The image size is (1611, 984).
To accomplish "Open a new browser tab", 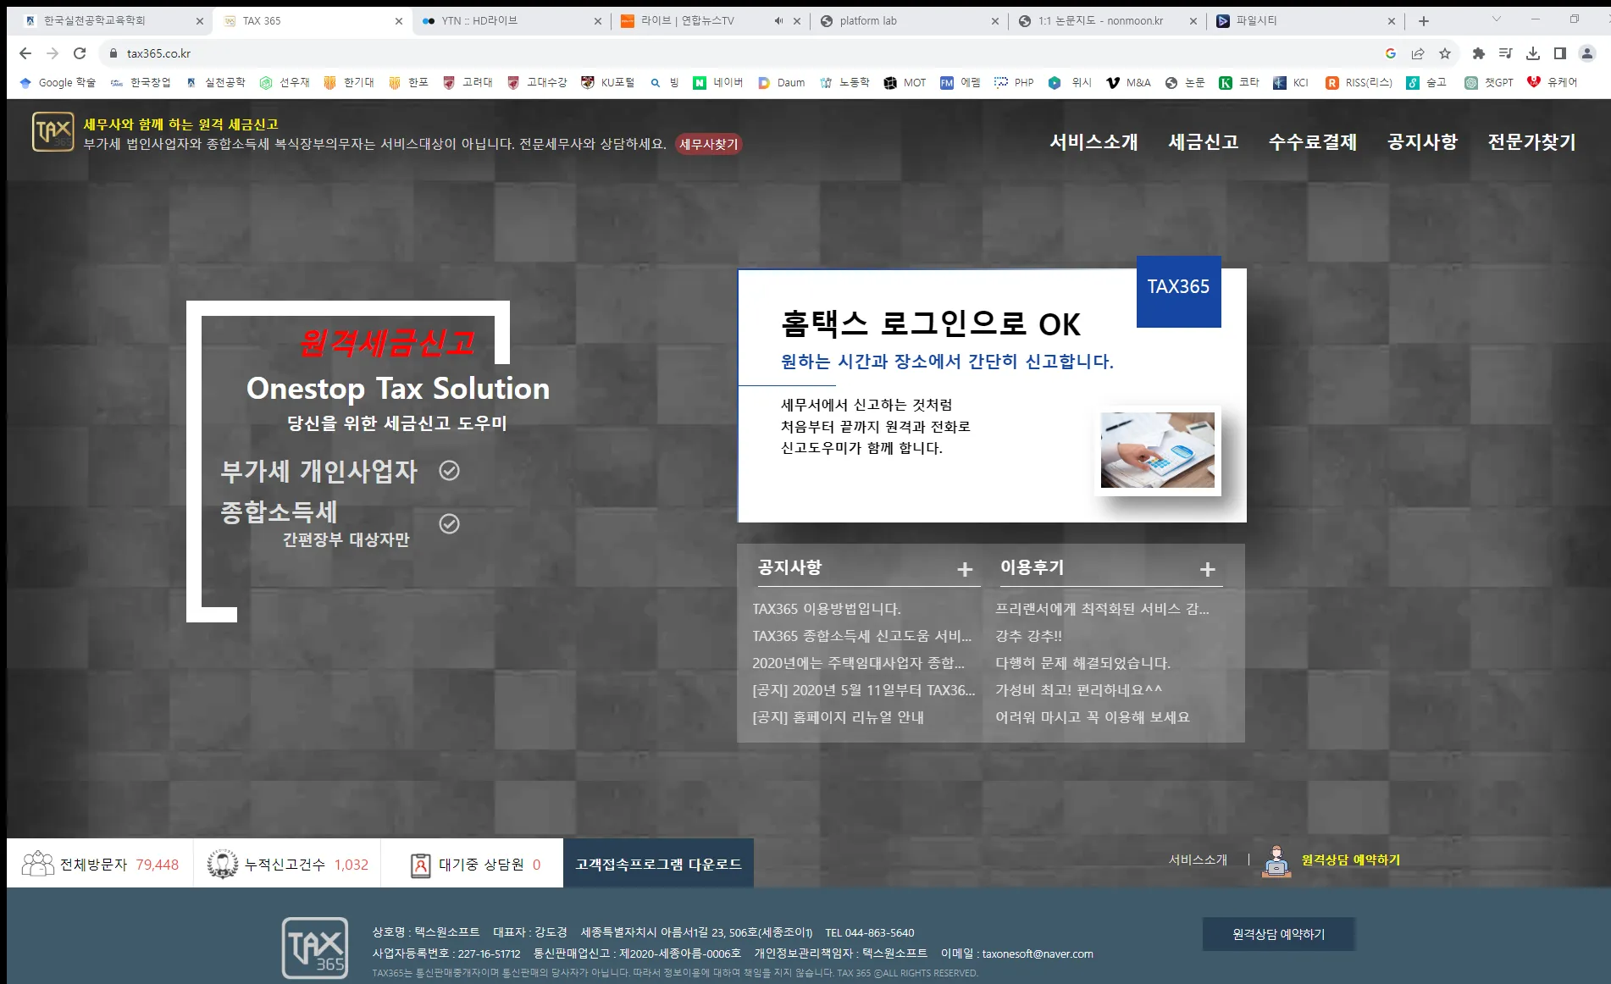I will coord(1424,21).
